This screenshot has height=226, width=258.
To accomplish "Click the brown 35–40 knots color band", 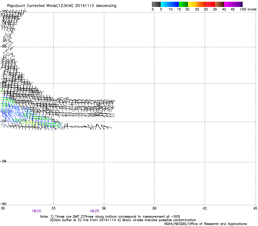I will [220, 4].
